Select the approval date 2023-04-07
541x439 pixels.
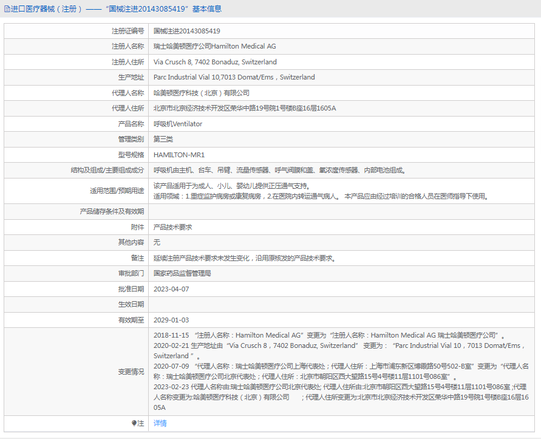171,289
